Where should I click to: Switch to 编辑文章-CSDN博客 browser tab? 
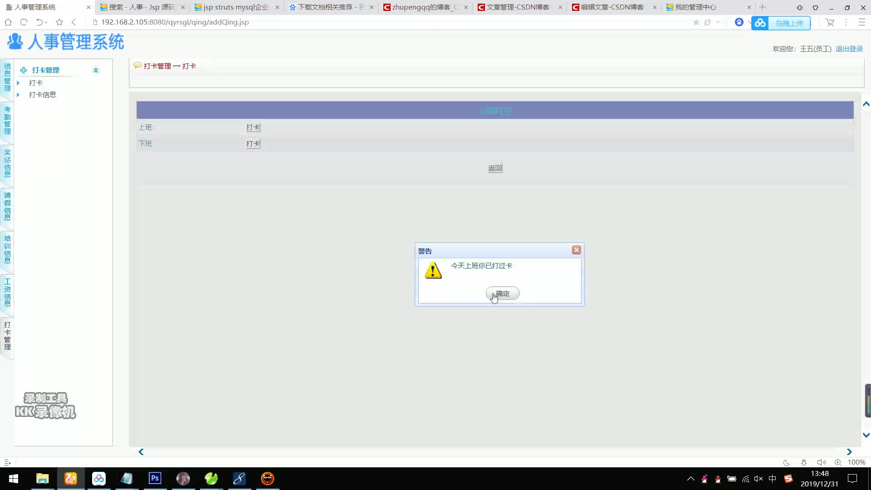(x=613, y=7)
